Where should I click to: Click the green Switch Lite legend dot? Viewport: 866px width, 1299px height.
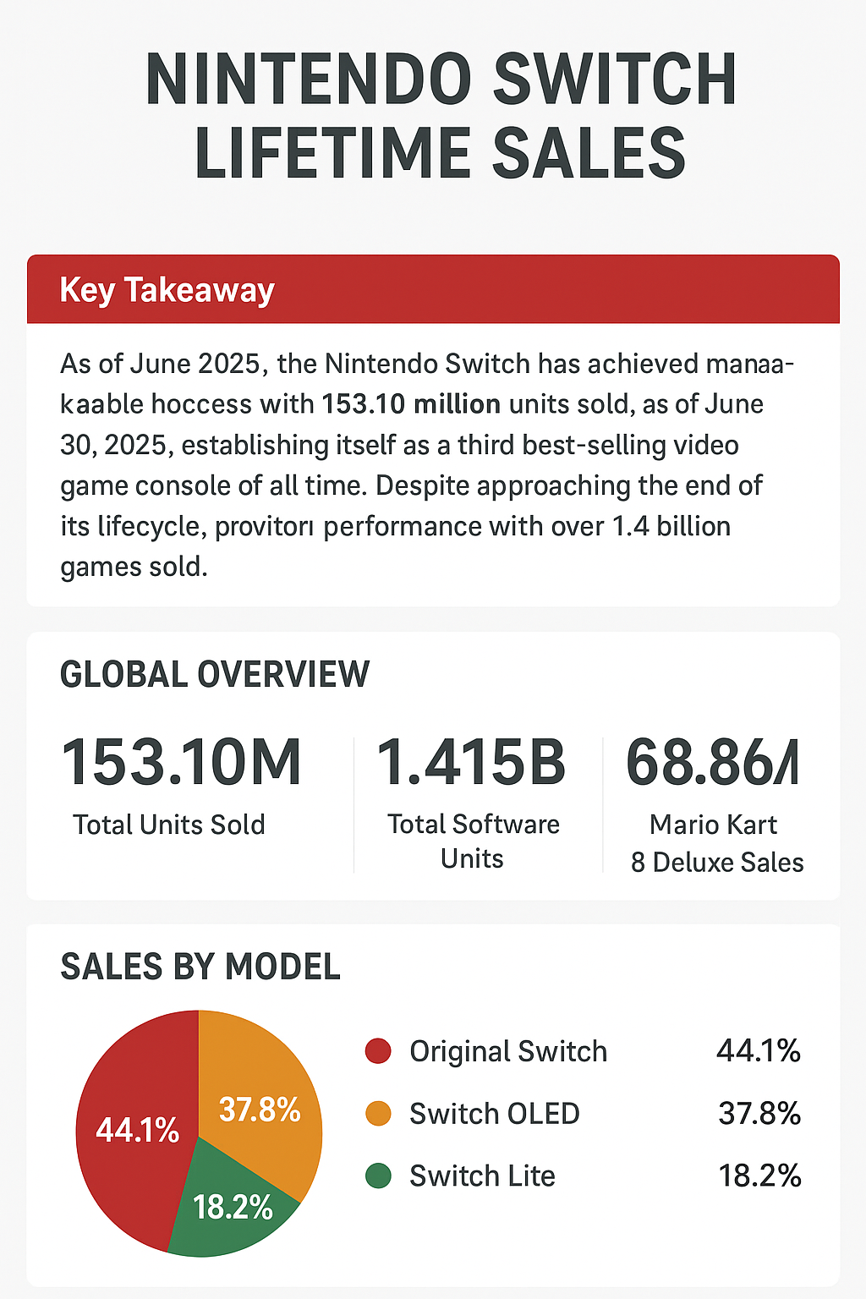coord(378,1176)
